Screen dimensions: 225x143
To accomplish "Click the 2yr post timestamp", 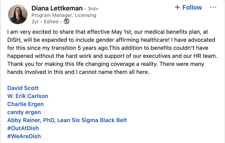I will [35, 22].
